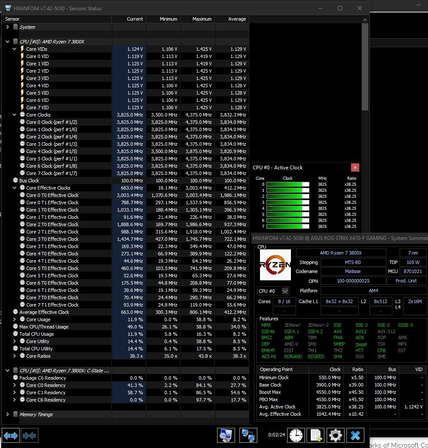The image size is (428, 448).
Task: Click the expand columns arrows button
Action: click(x=11, y=436)
